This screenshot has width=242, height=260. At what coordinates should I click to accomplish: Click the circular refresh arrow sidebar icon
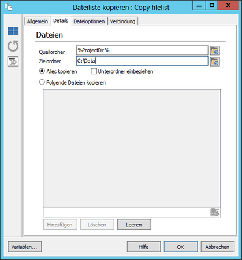13,46
